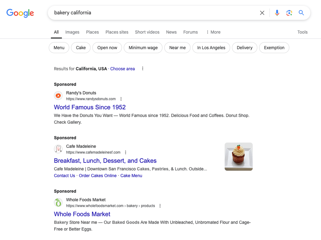Enable the Delivery filter
The image size is (321, 240).
tap(244, 47)
